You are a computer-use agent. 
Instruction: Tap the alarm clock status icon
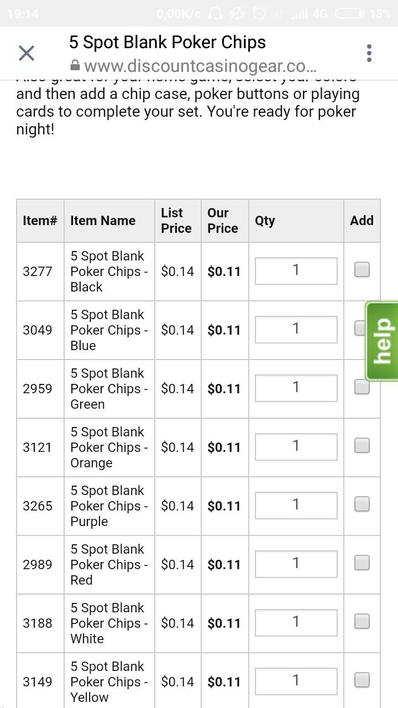click(x=260, y=14)
